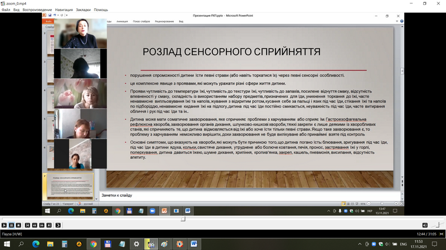Screen dimensions: 446x250
Task: Click the frame step arrow button
Action: coord(58,226)
